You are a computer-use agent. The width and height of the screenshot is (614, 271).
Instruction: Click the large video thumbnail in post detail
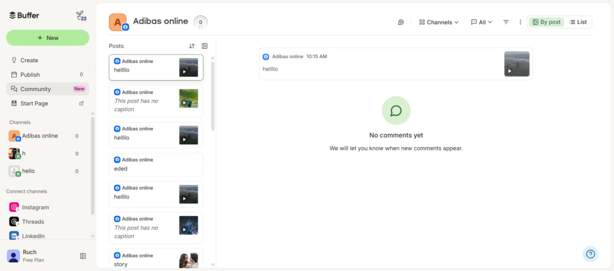tap(516, 64)
